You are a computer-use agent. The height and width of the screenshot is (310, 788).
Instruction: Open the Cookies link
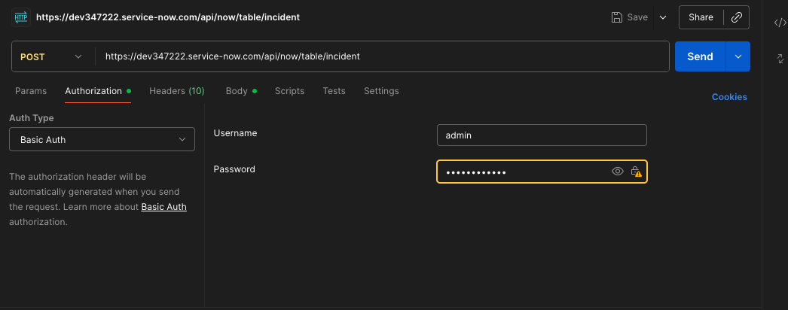729,97
